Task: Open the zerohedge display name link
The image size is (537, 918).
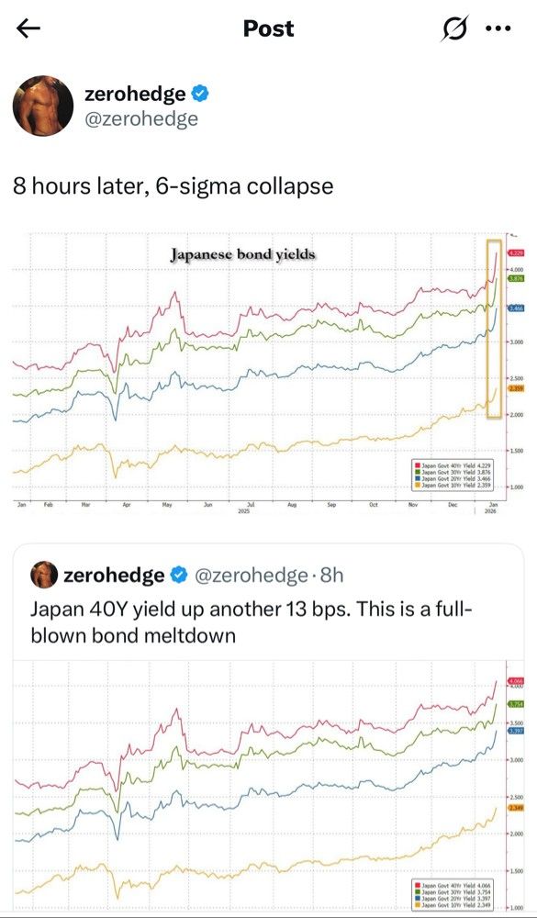Action: (135, 93)
